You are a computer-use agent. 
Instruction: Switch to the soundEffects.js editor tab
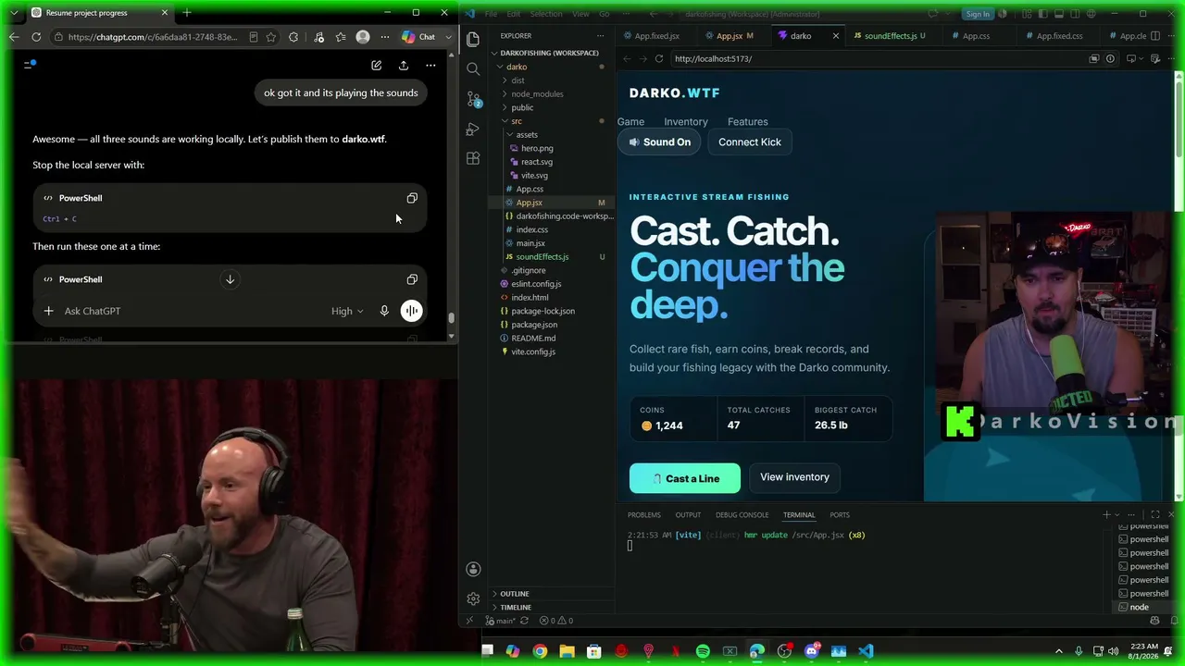(890, 36)
